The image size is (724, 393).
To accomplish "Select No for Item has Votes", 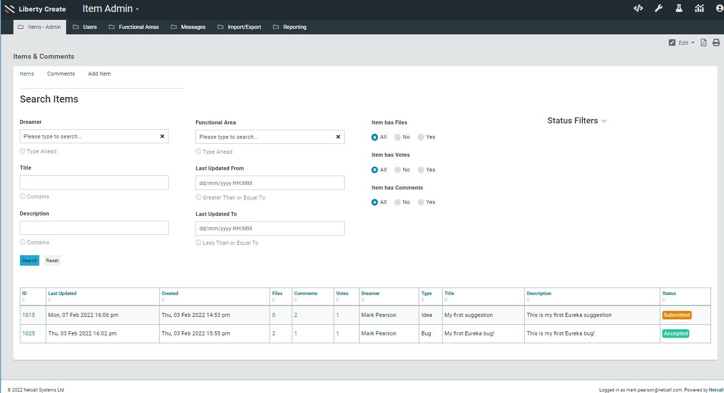I will [398, 170].
